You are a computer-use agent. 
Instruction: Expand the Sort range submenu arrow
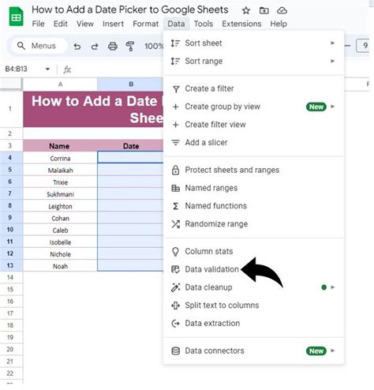point(333,61)
